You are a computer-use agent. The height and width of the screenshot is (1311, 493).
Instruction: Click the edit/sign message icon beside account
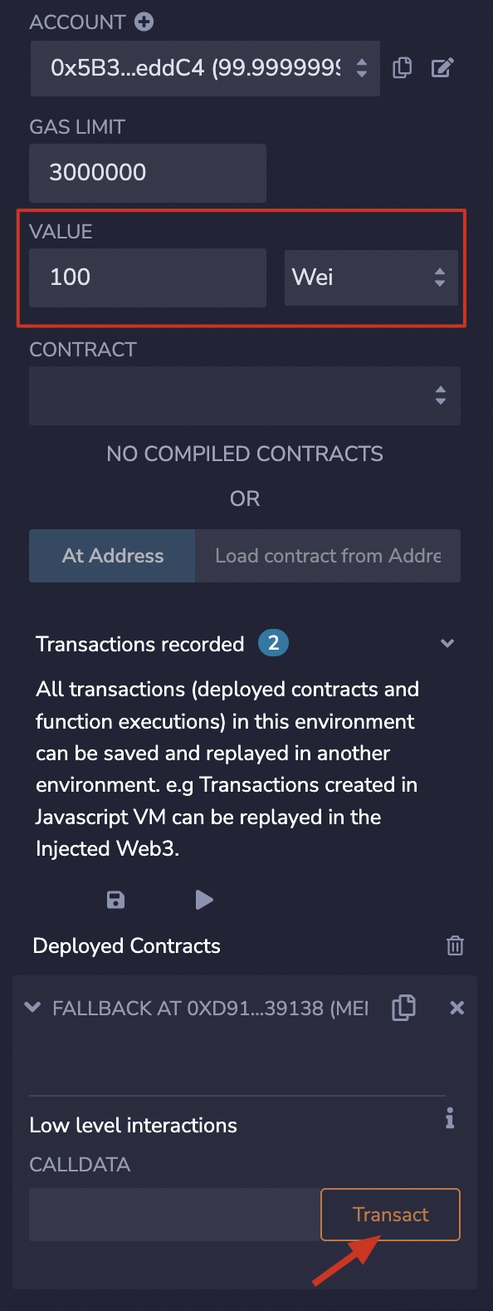tap(442, 68)
